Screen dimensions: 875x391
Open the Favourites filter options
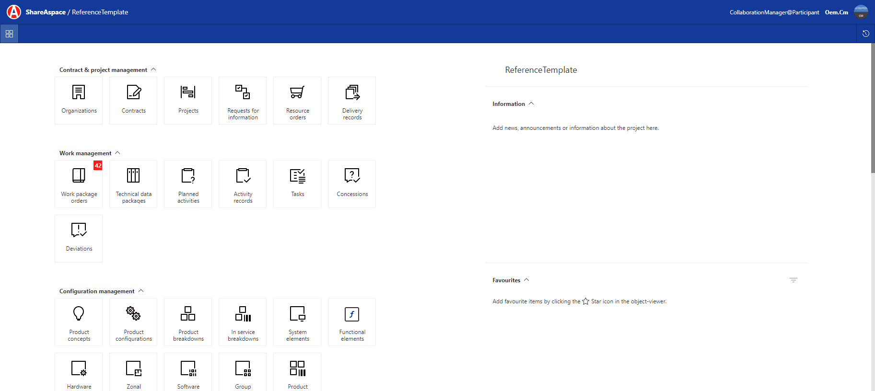[793, 280]
